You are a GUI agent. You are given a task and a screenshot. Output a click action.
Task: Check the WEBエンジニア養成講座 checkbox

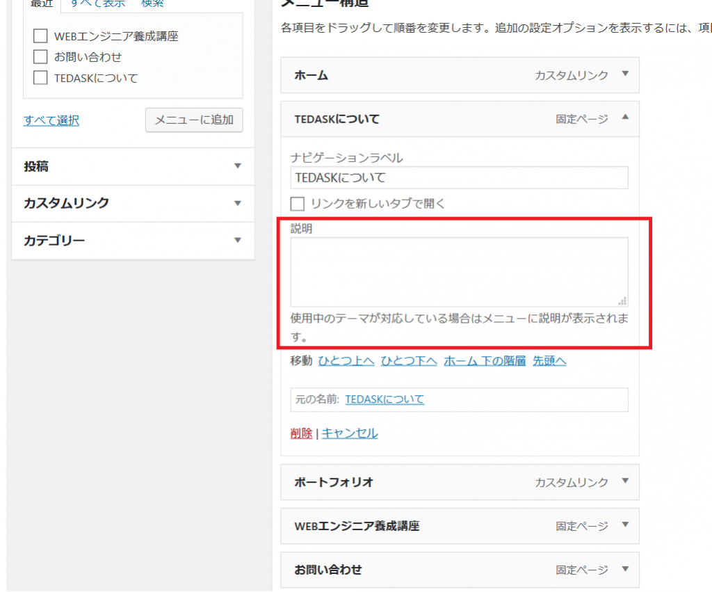tap(40, 35)
